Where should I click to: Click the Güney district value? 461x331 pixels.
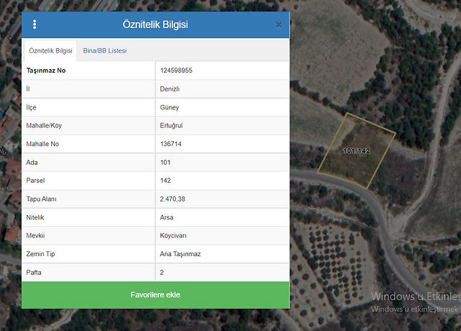[x=169, y=107]
